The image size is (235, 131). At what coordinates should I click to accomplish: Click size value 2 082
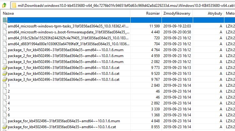click(x=155, y=62)
